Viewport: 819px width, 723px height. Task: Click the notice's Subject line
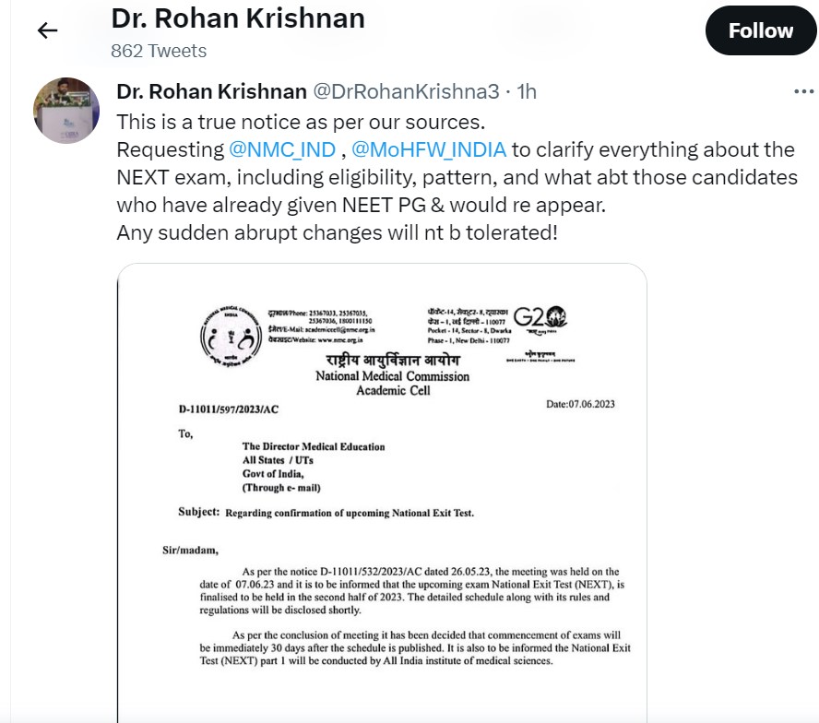[x=326, y=512]
